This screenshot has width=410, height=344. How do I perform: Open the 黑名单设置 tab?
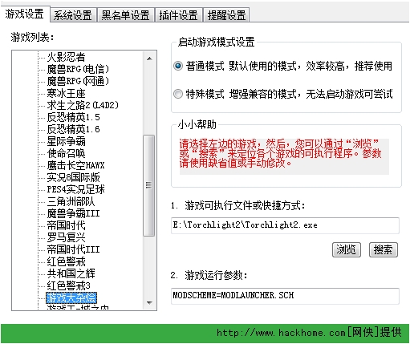pyautogui.click(x=125, y=15)
